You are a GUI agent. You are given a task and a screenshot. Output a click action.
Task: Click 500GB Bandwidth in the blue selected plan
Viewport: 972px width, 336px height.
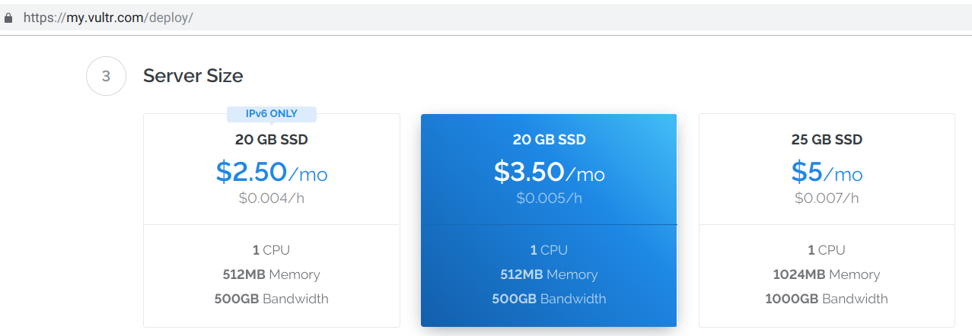point(549,299)
